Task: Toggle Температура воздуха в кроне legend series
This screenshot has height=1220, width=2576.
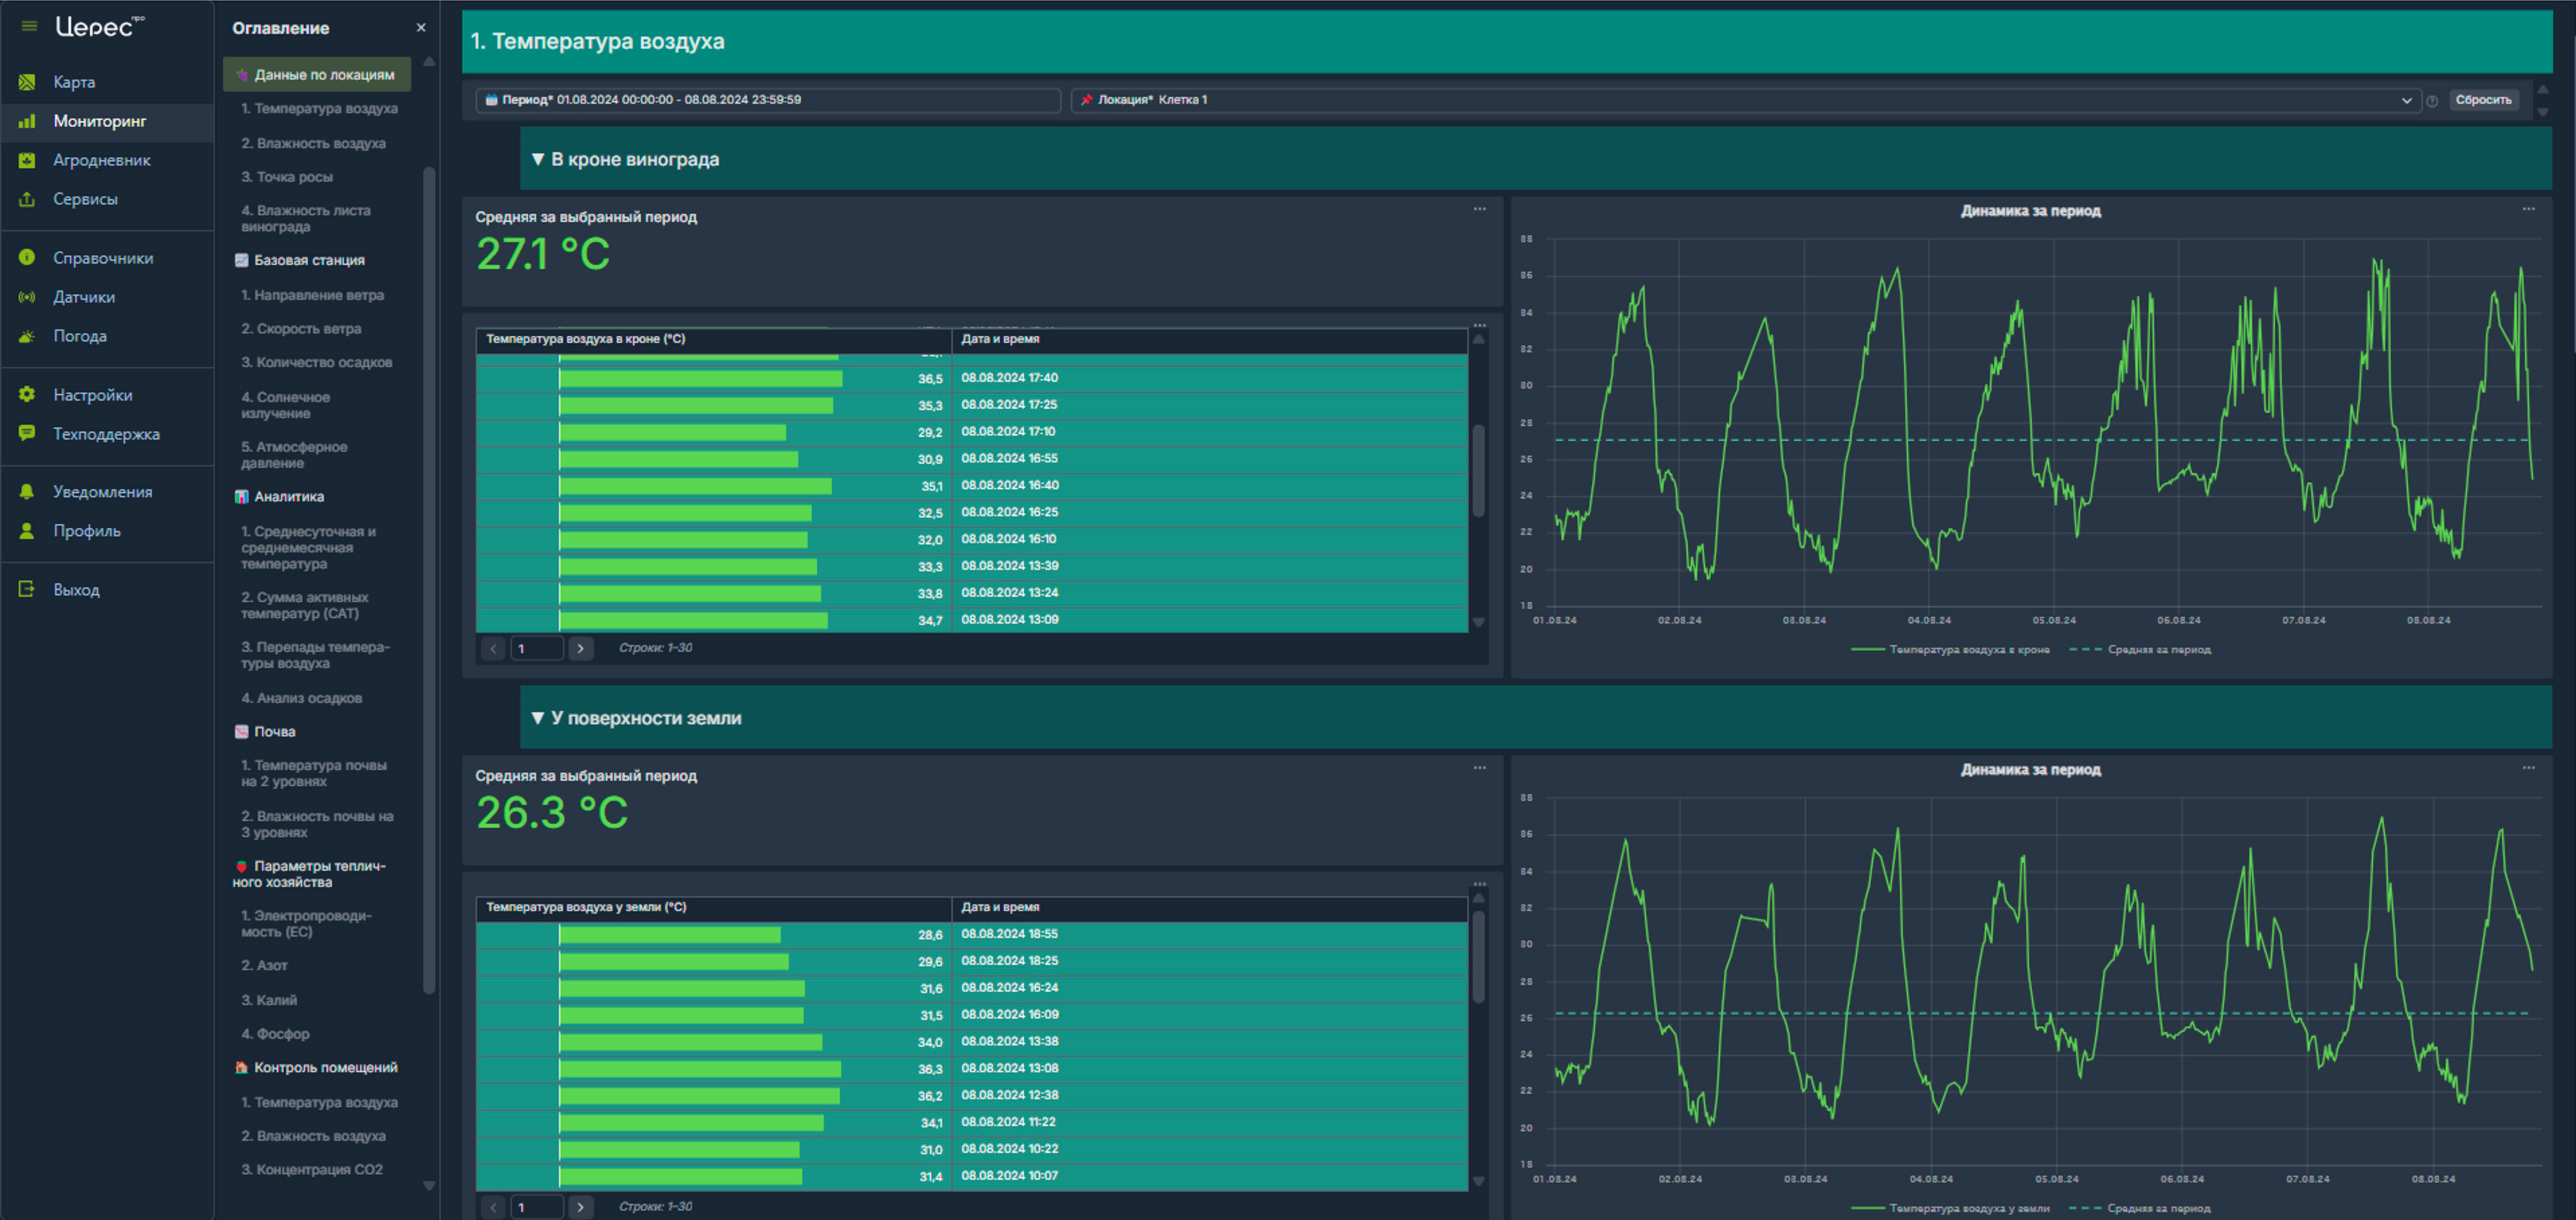Action: point(1951,650)
